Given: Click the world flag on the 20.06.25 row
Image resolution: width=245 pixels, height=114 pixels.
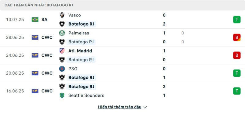Looking at the screenshot, I should 35,73.
